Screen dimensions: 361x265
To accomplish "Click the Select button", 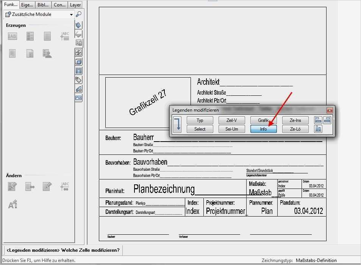I will coord(200,129).
